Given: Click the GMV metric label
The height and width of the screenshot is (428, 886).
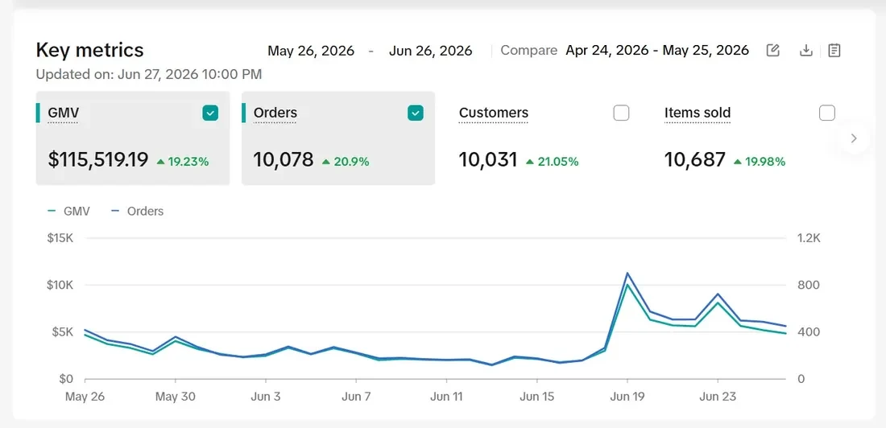Looking at the screenshot, I should click(64, 113).
